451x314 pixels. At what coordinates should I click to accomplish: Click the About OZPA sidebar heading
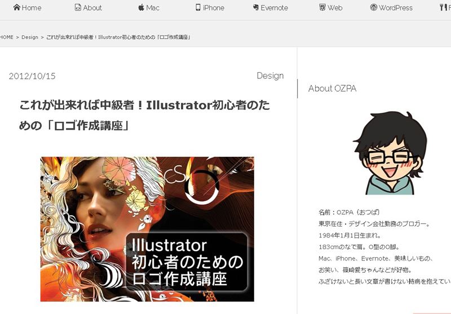tap(332, 89)
